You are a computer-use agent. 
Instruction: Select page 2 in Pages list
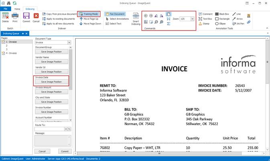tap(7, 46)
